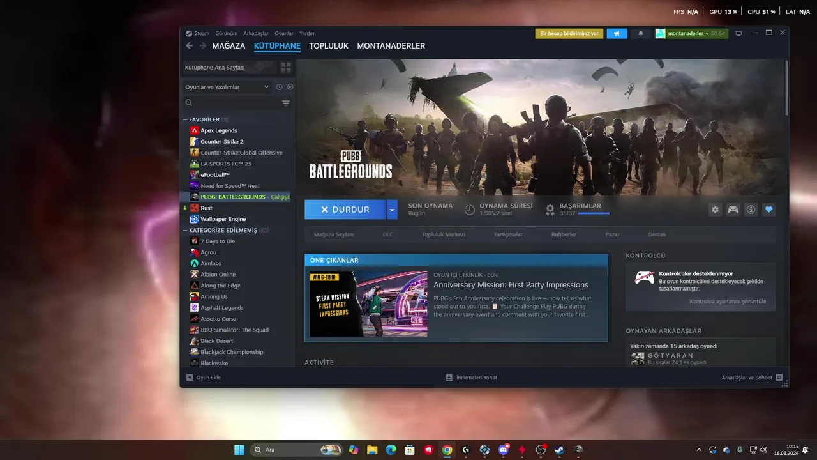Open the Topluluk Merkezi tab
This screenshot has height=460, width=817.
(x=444, y=234)
